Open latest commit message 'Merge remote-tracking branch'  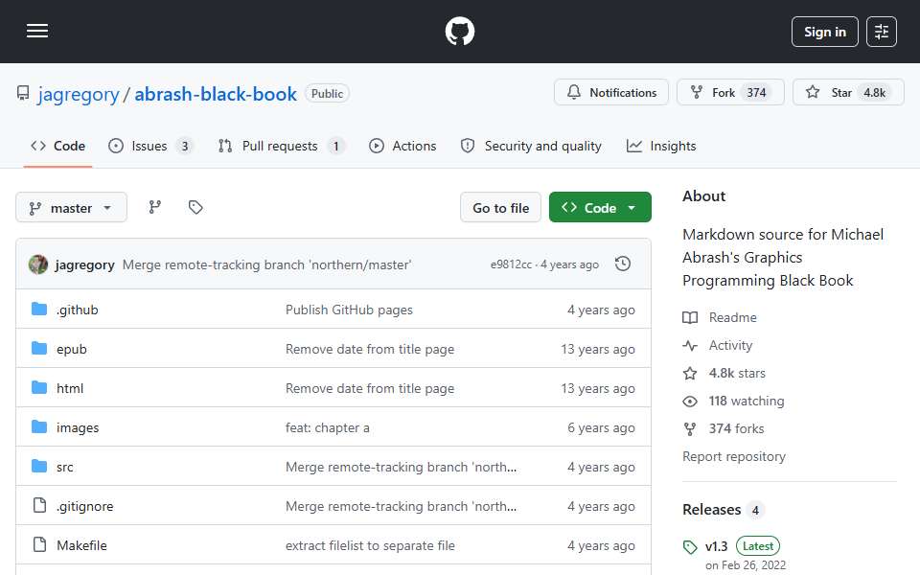coord(266,264)
